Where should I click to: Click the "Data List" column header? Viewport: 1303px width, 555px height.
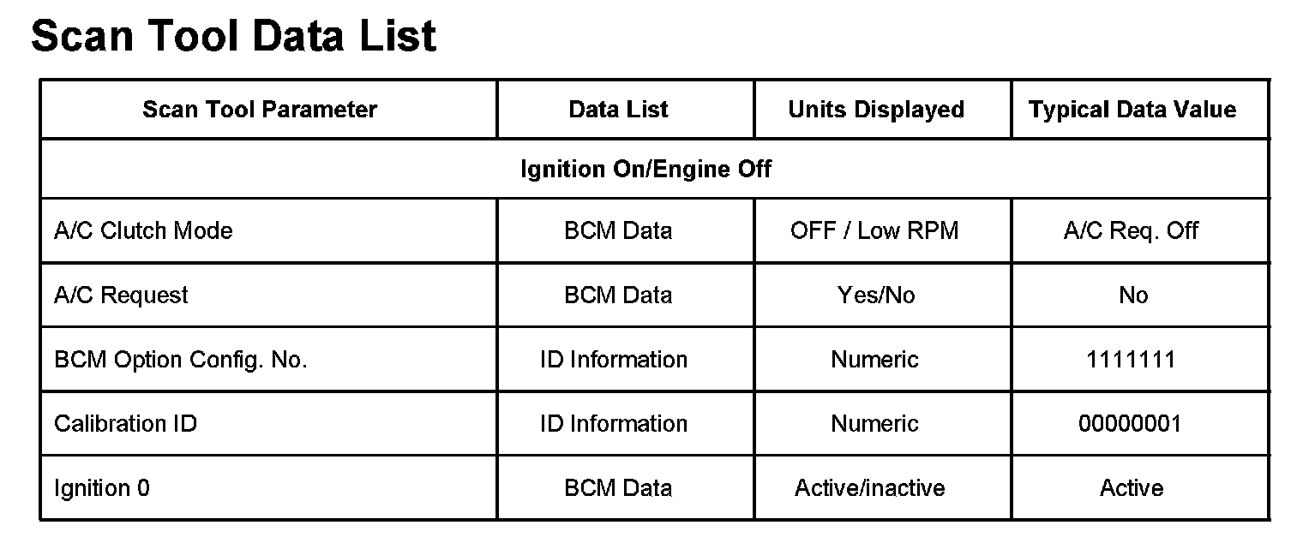click(618, 110)
